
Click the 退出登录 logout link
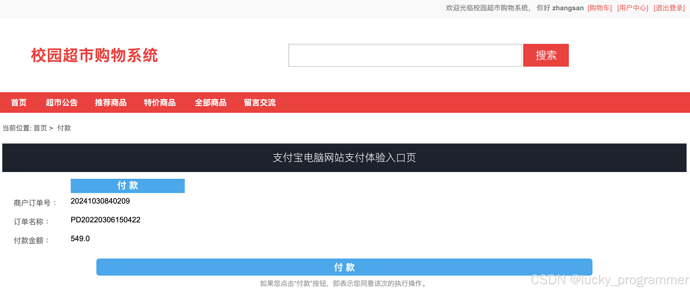(669, 8)
